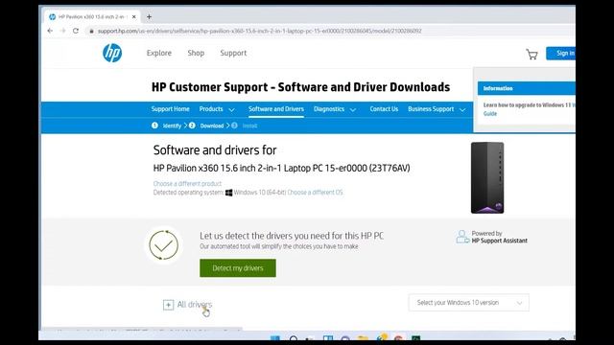Click the Sign in button
This screenshot has width=614, height=345.
(560, 54)
